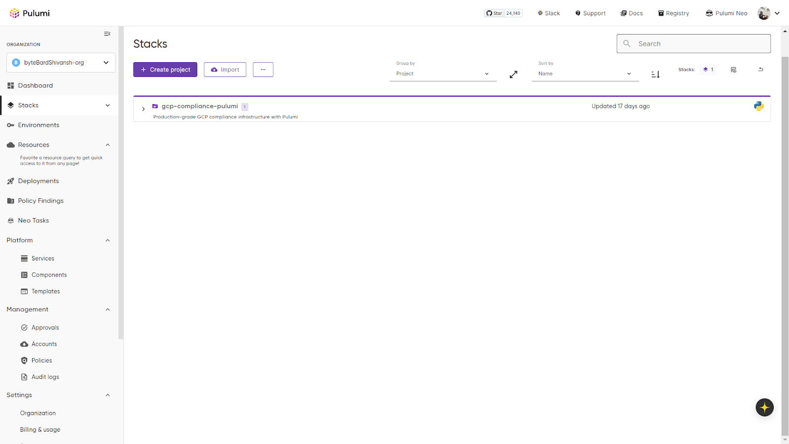Screen dimensions: 789x444
Task: Open Pulumi Neo
Action: point(726,13)
